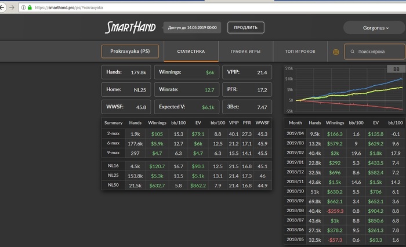Click the 2018/08 month row
Image resolution: width=406 pixels, height=247 pixels.
(345, 210)
